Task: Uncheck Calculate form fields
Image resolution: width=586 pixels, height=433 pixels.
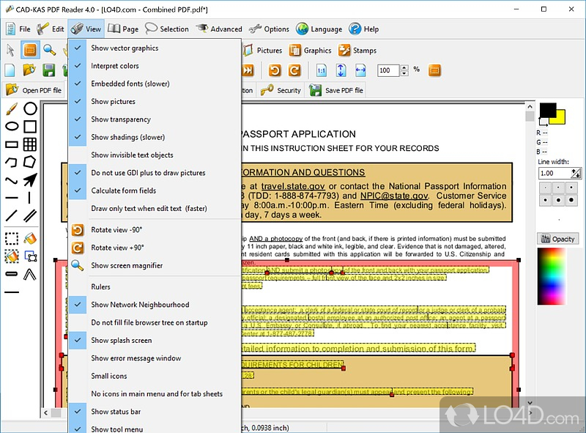Action: pyautogui.click(x=154, y=190)
